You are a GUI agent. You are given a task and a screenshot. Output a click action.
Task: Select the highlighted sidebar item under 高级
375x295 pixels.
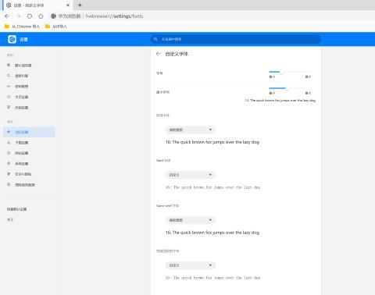tap(29, 132)
